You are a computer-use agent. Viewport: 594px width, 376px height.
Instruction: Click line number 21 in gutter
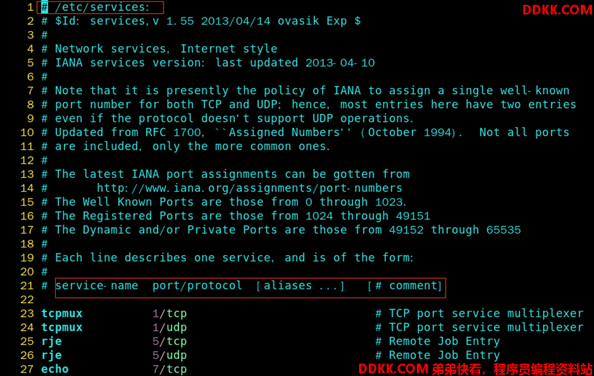click(x=27, y=286)
